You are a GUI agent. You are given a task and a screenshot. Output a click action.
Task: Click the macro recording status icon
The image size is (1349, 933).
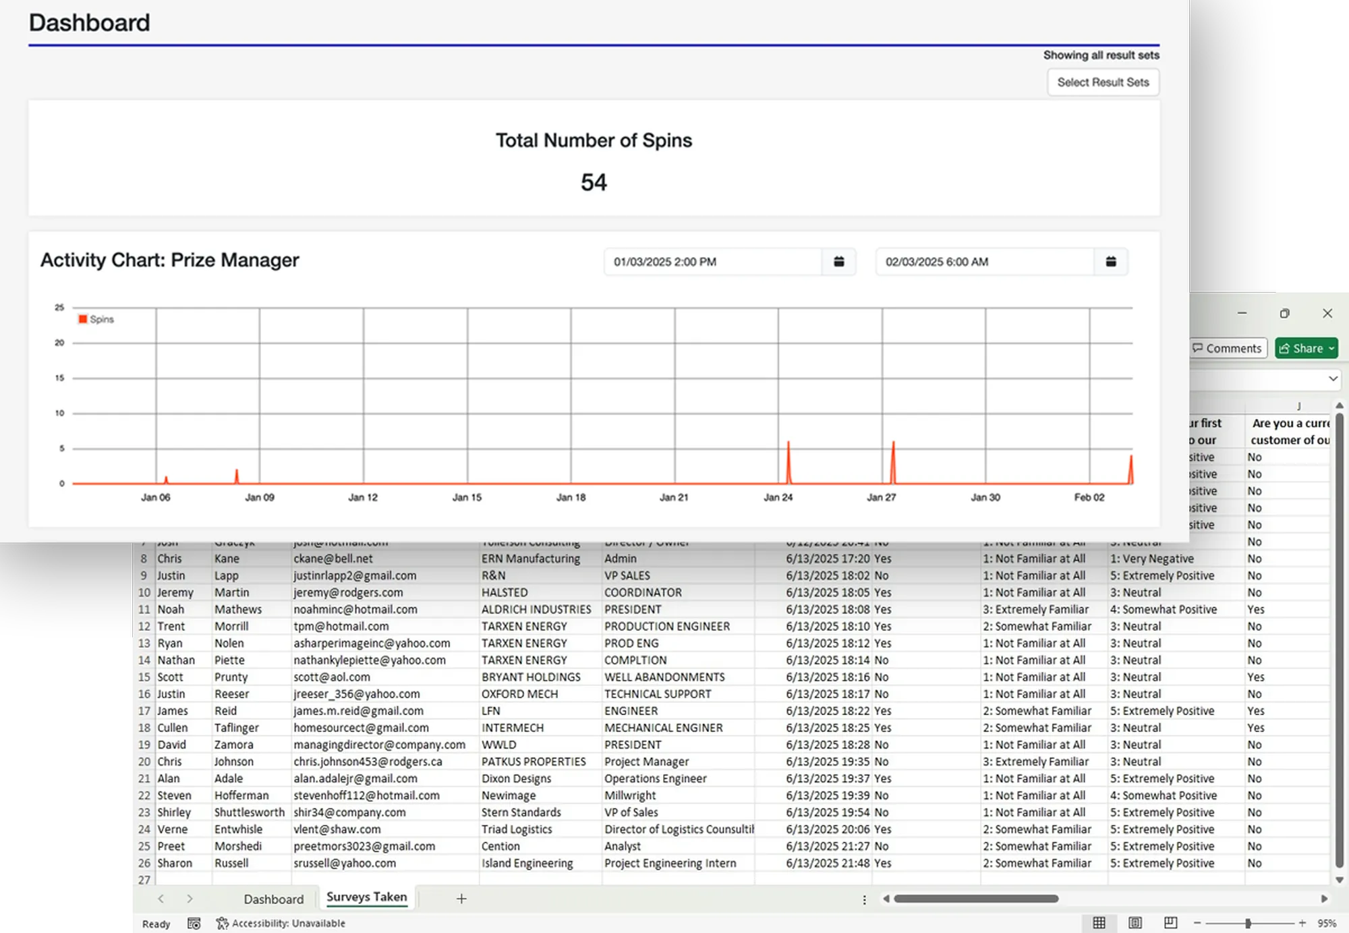point(194,924)
